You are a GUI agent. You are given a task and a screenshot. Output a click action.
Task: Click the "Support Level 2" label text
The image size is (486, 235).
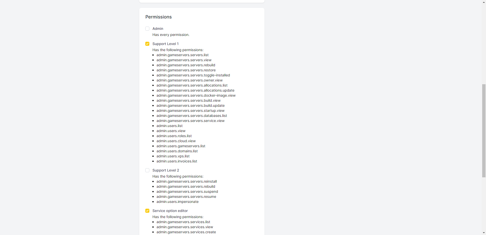point(166,170)
